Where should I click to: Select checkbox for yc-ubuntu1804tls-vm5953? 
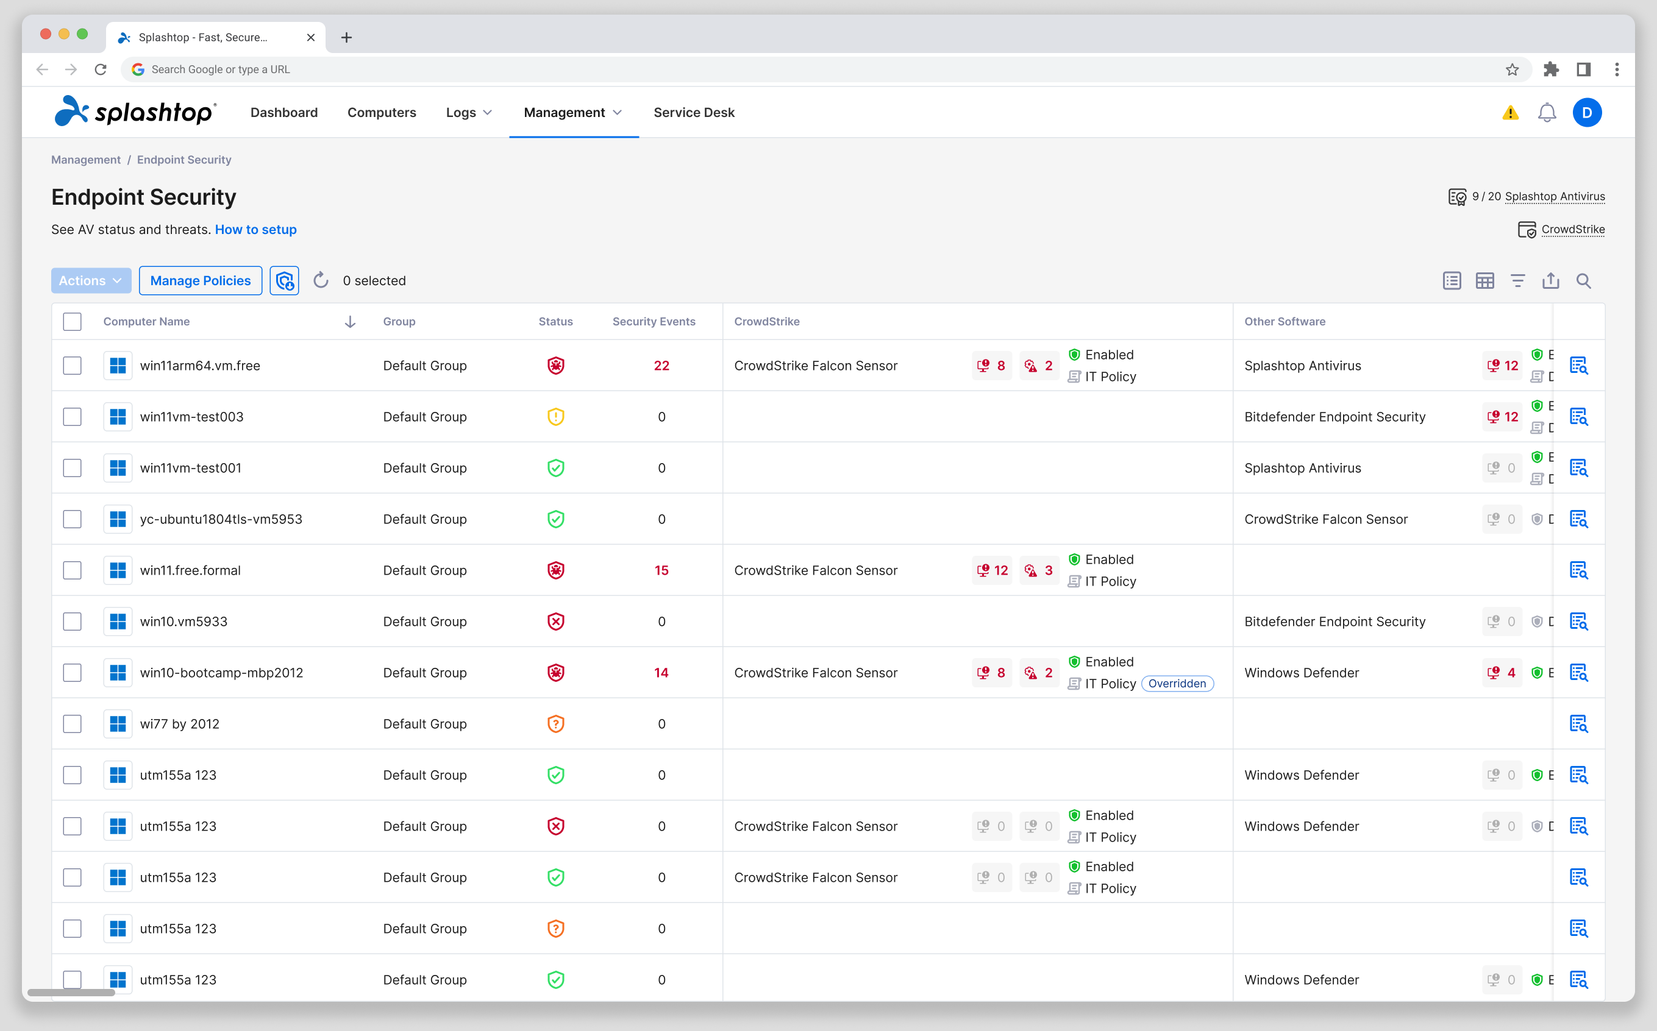coord(73,519)
